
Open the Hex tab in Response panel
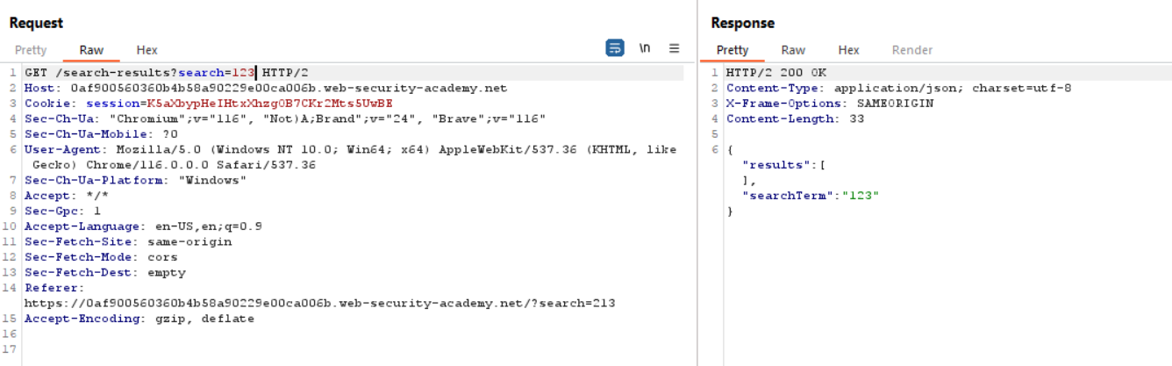pos(848,50)
